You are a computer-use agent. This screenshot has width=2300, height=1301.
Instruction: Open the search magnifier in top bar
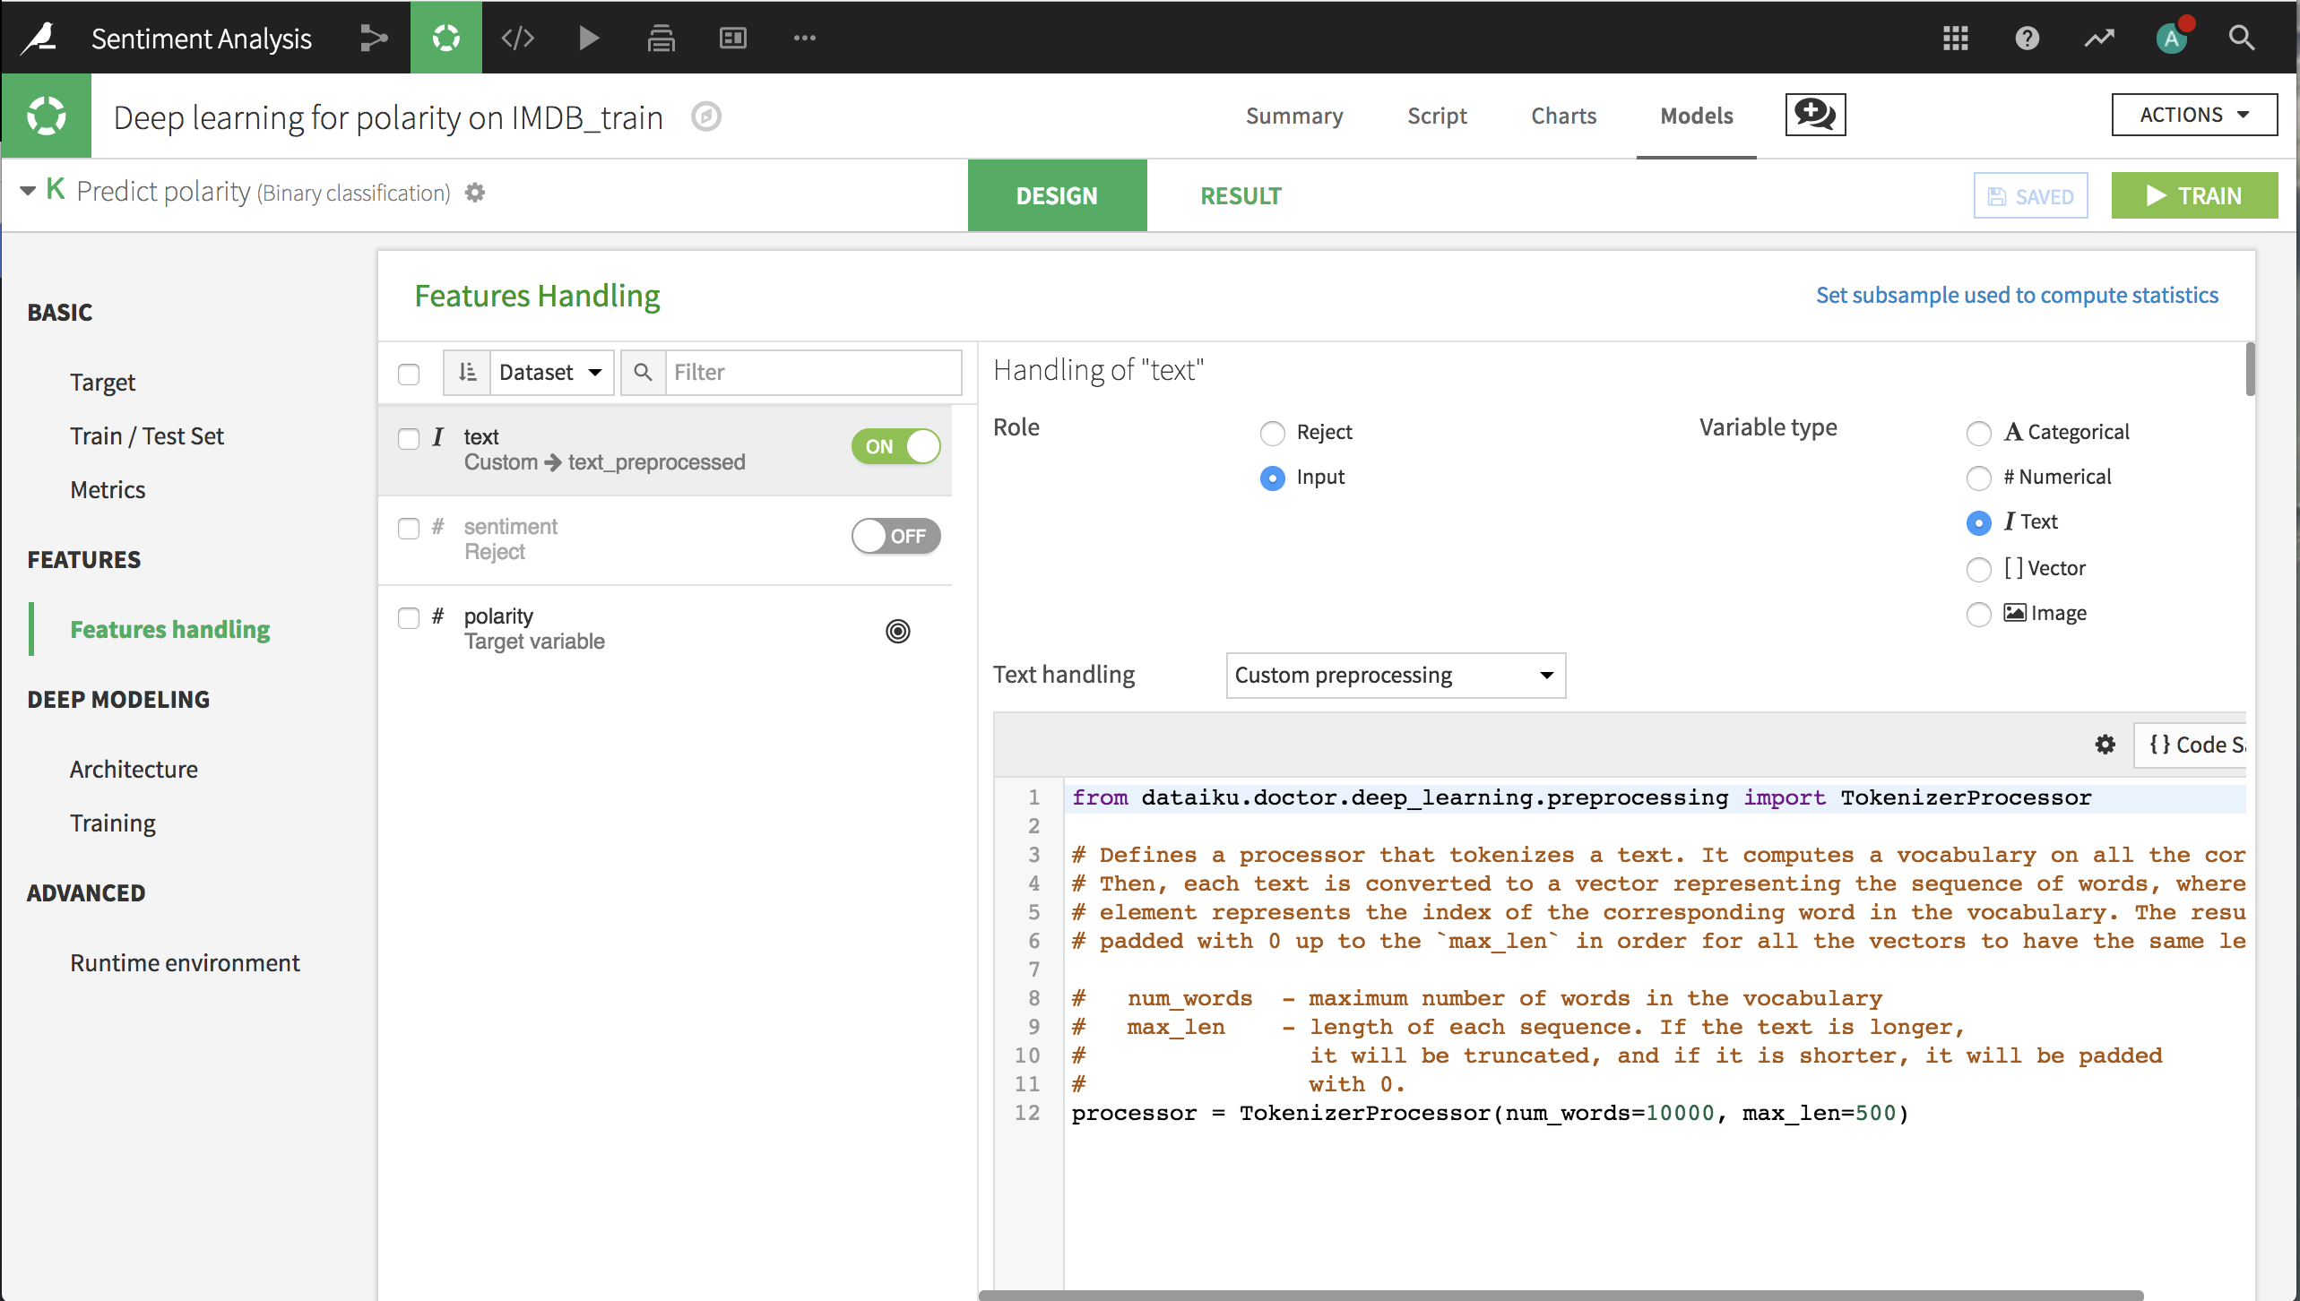[2242, 38]
